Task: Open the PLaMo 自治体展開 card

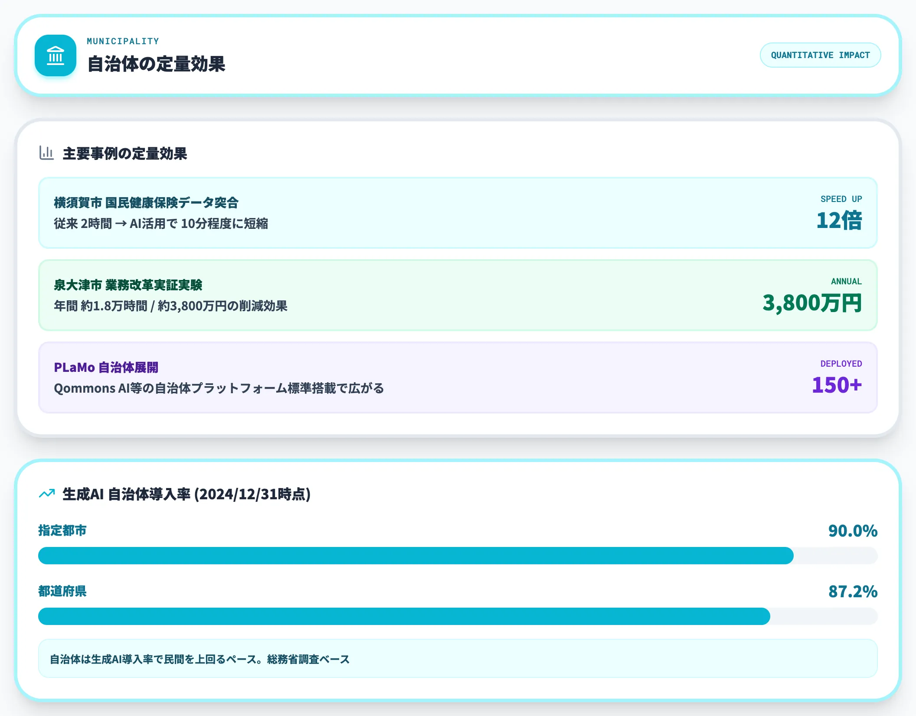Action: click(458, 378)
